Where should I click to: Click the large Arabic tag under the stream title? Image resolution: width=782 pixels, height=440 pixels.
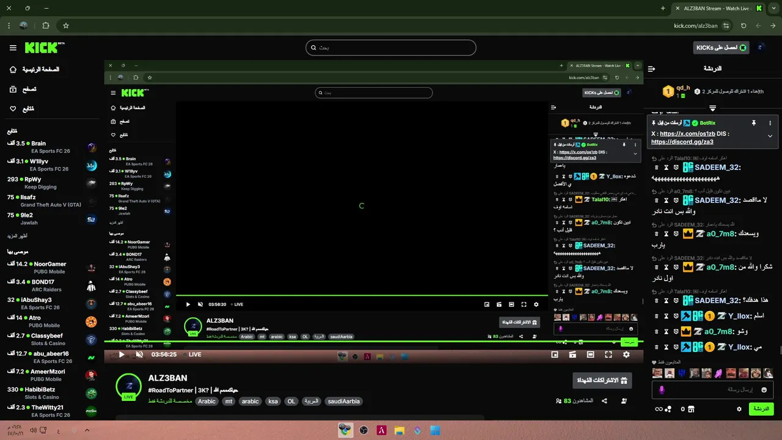207,402
